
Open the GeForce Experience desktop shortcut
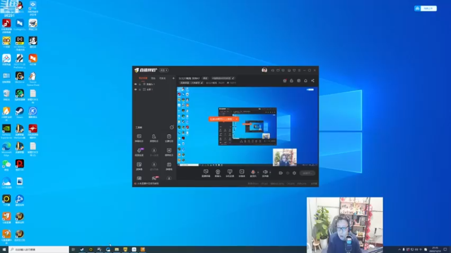6,132
